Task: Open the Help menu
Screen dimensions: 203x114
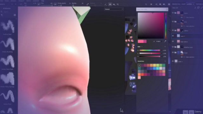Action: tap(43, 1)
